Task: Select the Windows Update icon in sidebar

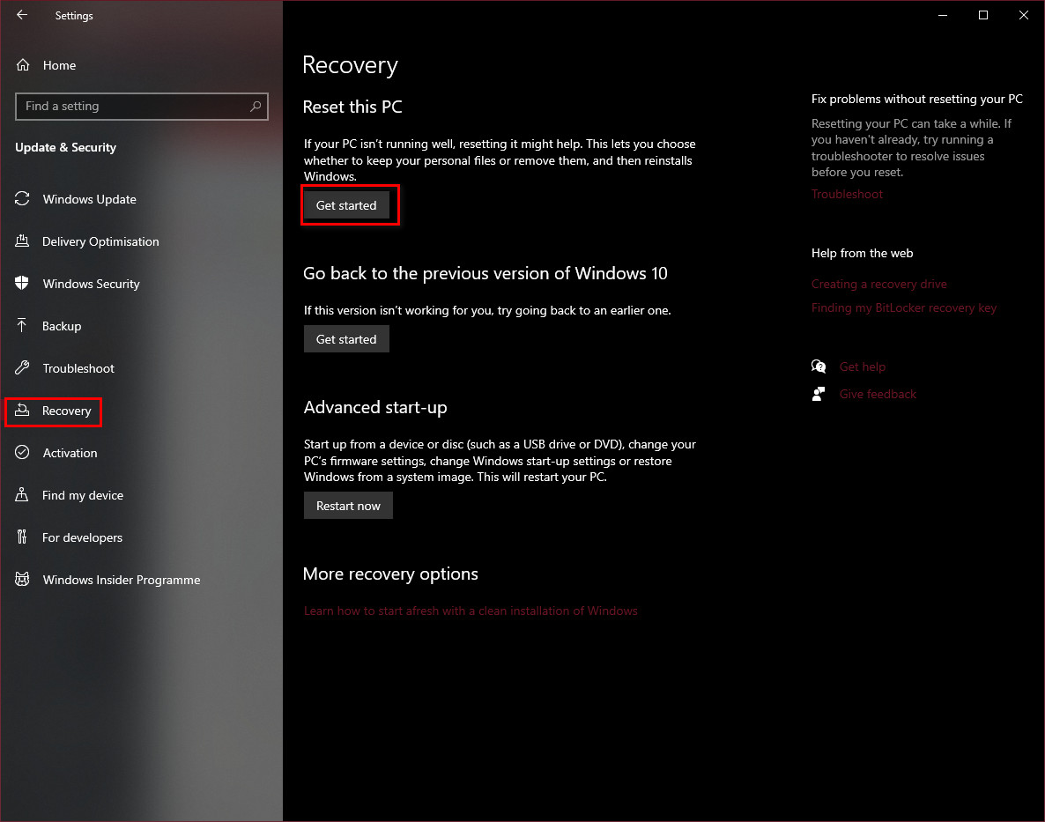Action: pos(22,199)
